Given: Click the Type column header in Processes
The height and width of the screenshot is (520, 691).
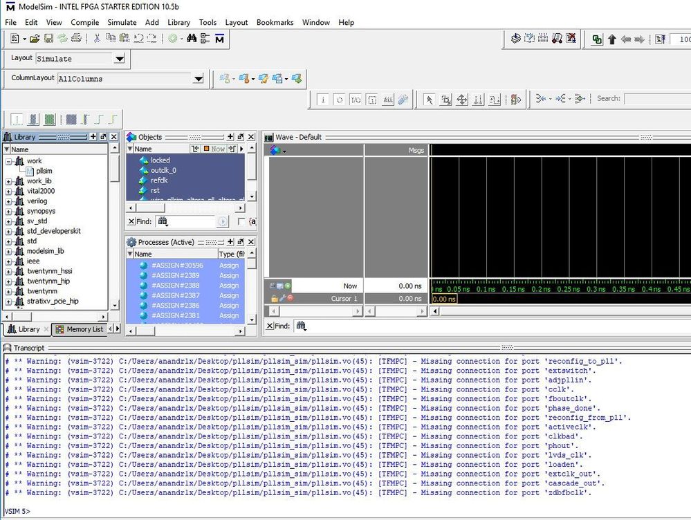Looking at the screenshot, I should 232,254.
